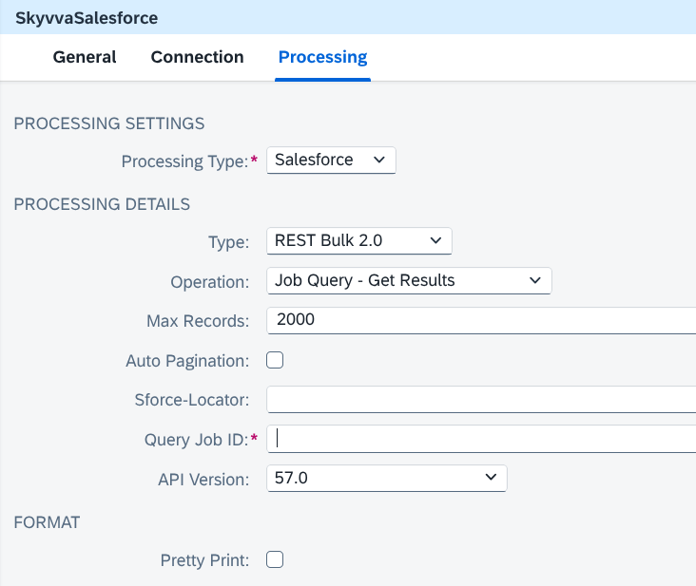Click the Pretty Print label text

(204, 560)
